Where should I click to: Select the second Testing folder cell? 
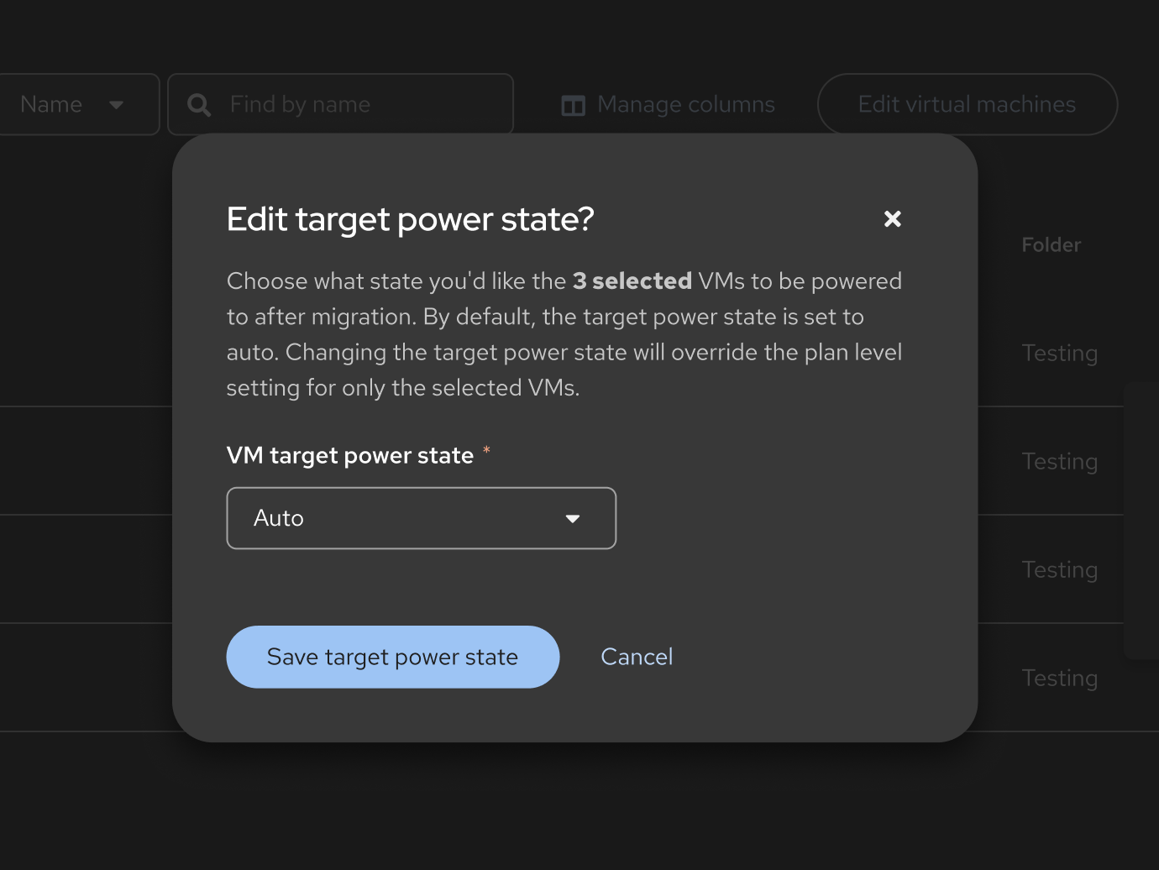click(x=1059, y=462)
